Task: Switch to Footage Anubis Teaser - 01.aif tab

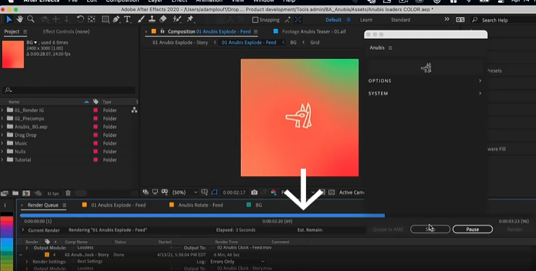Action: coord(314,31)
